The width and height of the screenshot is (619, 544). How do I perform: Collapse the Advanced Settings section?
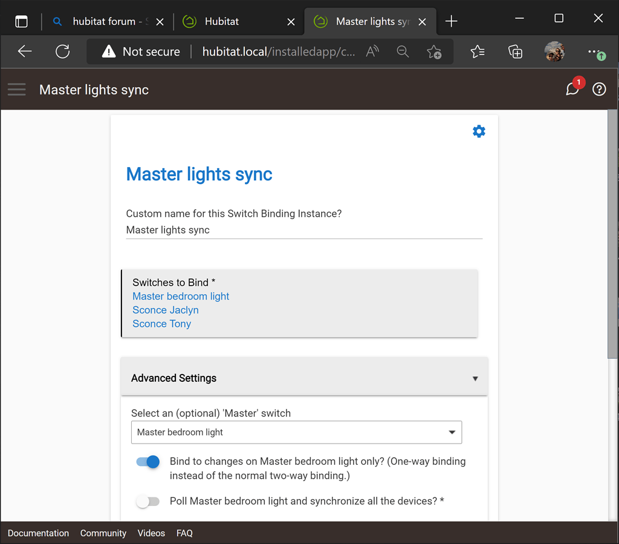304,378
